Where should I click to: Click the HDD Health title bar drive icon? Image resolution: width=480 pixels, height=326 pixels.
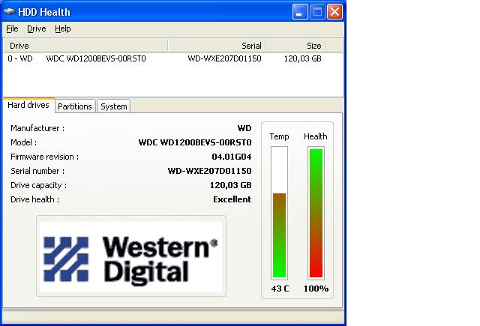pyautogui.click(x=10, y=12)
